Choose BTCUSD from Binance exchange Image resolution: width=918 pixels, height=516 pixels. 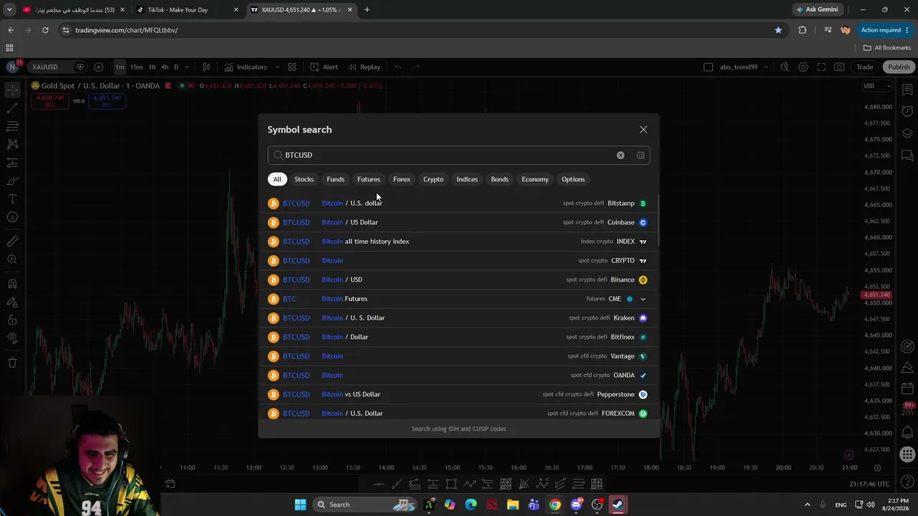[458, 279]
